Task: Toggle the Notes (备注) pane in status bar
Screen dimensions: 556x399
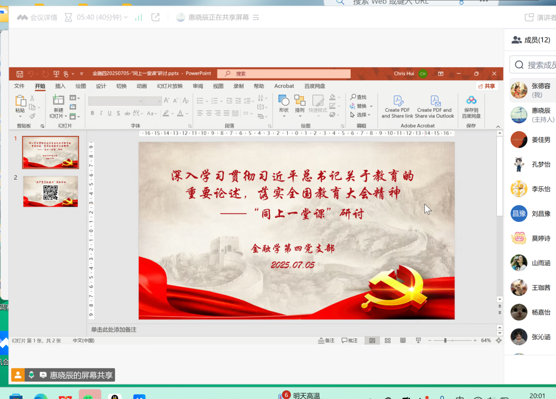Action: click(326, 341)
